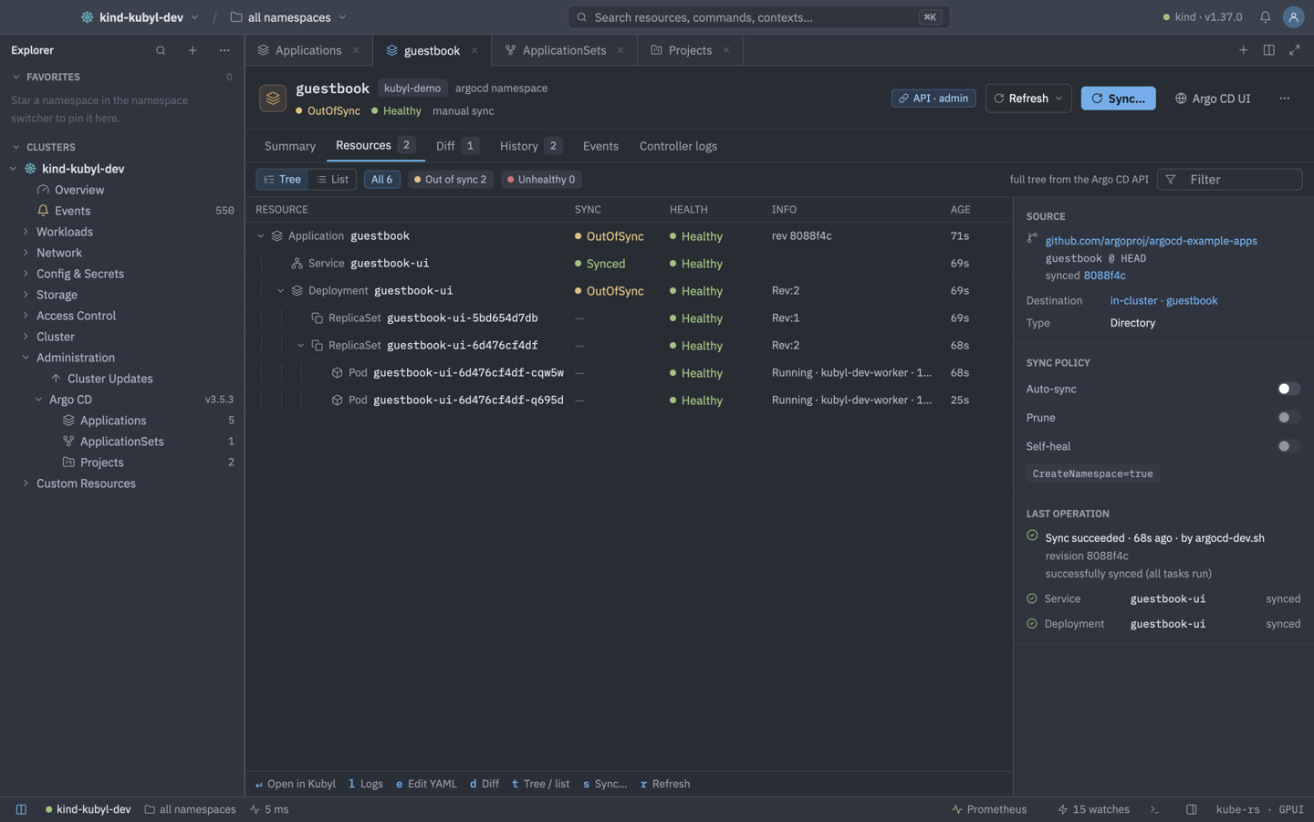
Task: Filter by Out of sync 2
Action: pyautogui.click(x=451, y=180)
